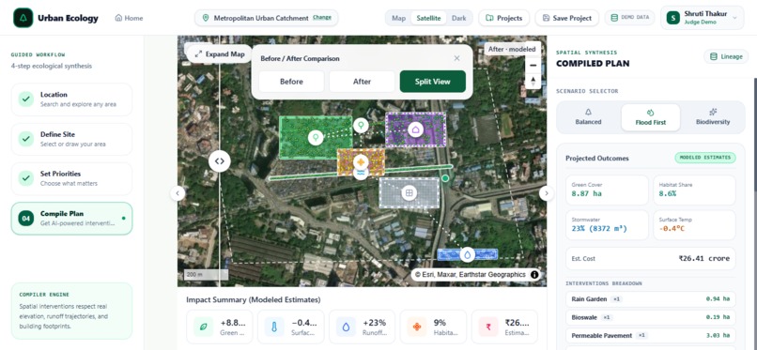The height and width of the screenshot is (350, 757).
Task: Open the Set Priorities workflow step
Action: pos(71,178)
